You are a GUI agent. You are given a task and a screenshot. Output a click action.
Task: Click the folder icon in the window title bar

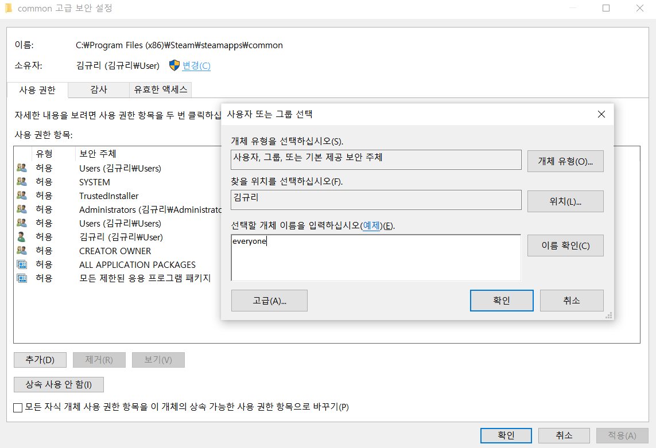[9, 8]
